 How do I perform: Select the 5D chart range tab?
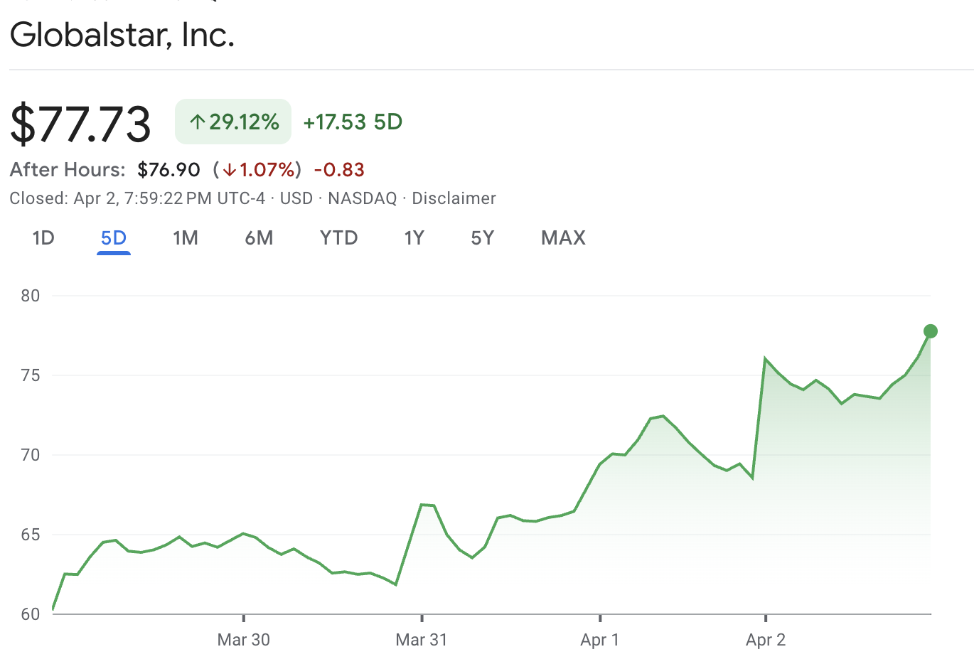click(114, 238)
